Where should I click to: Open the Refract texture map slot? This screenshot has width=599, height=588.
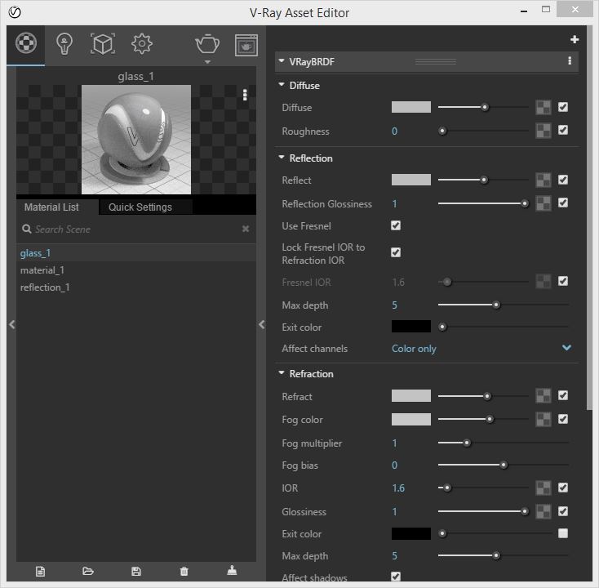click(544, 396)
